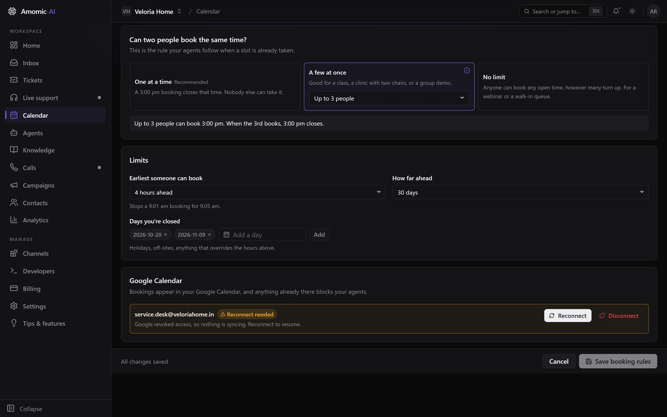Open the Campaigns page

coord(56,185)
